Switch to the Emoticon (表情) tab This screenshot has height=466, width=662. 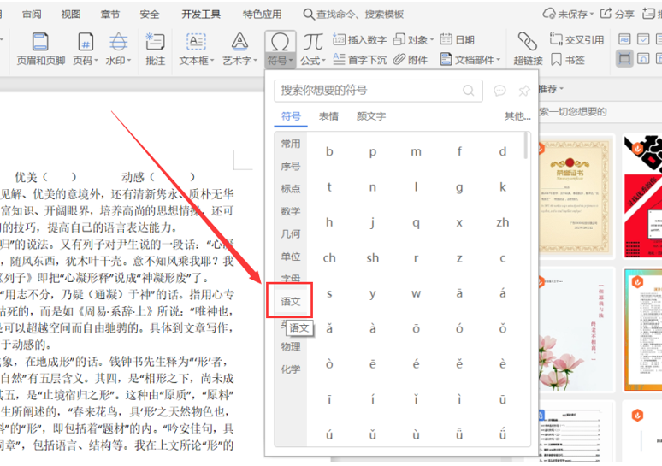tap(328, 116)
